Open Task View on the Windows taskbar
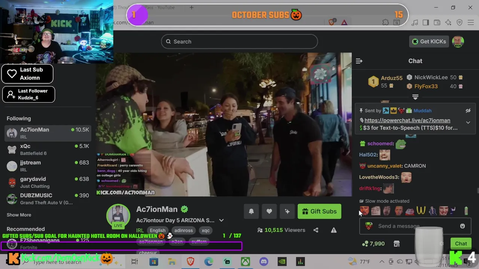The width and height of the screenshot is (479, 269). click(134, 262)
